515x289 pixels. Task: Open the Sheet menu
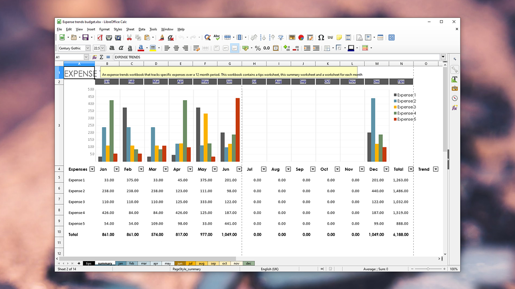click(130, 29)
